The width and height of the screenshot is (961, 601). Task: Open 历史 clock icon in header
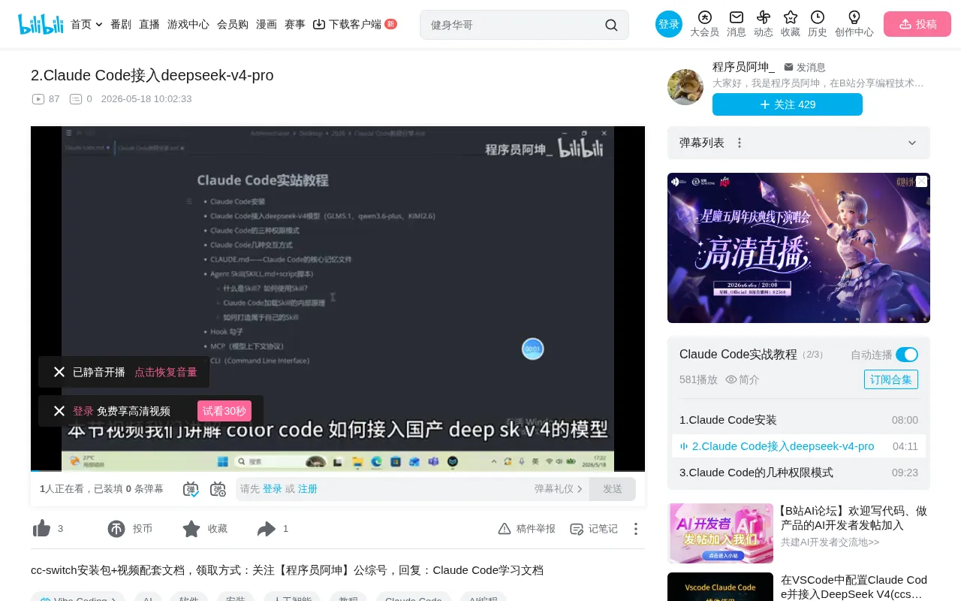coord(818,17)
